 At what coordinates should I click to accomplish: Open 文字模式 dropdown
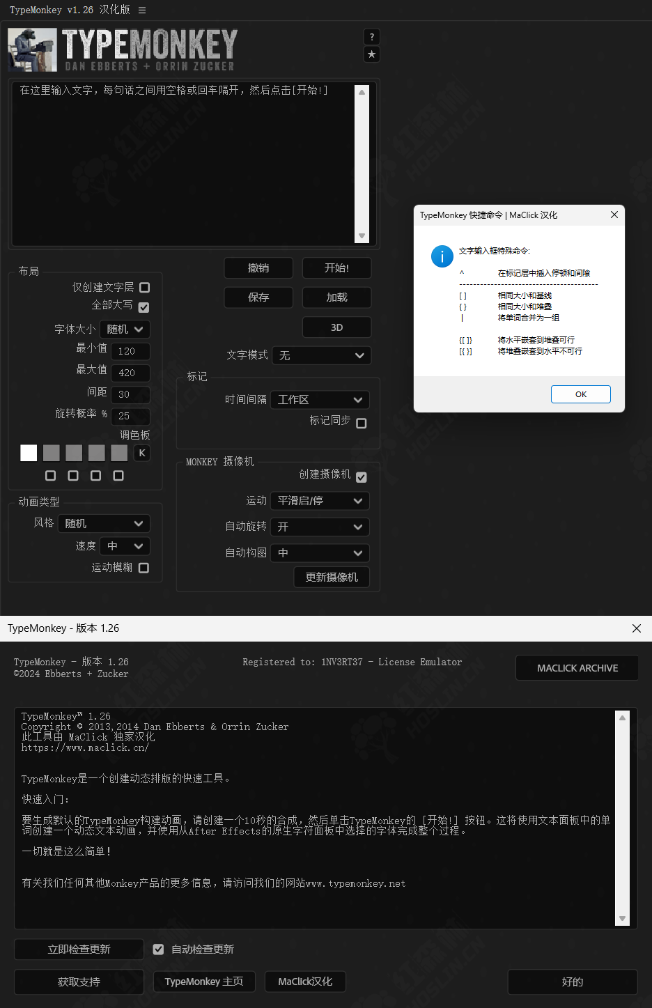tap(322, 355)
